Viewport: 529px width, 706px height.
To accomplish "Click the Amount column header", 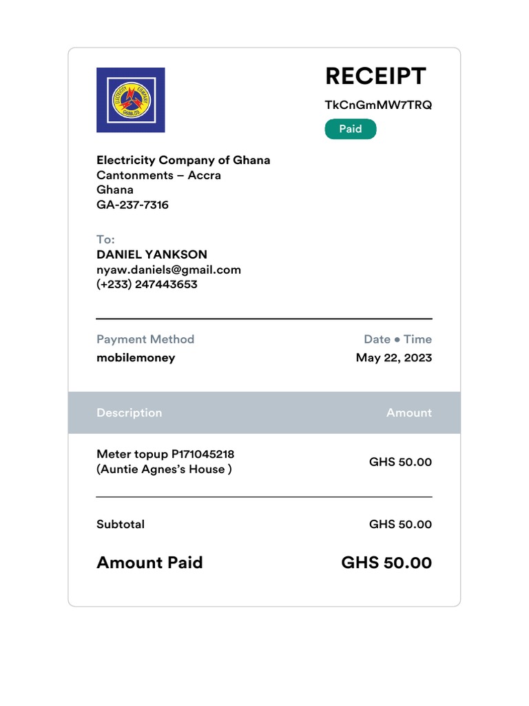I will 408,413.
